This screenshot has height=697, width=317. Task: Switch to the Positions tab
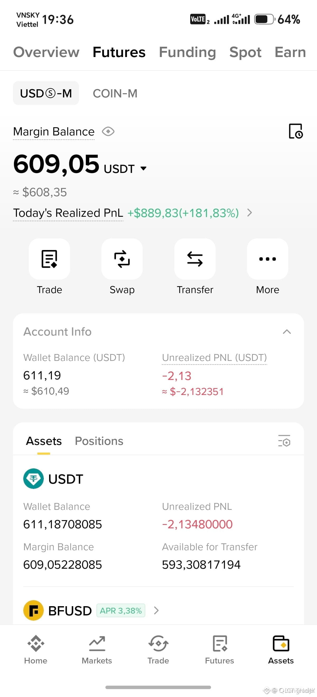99,441
